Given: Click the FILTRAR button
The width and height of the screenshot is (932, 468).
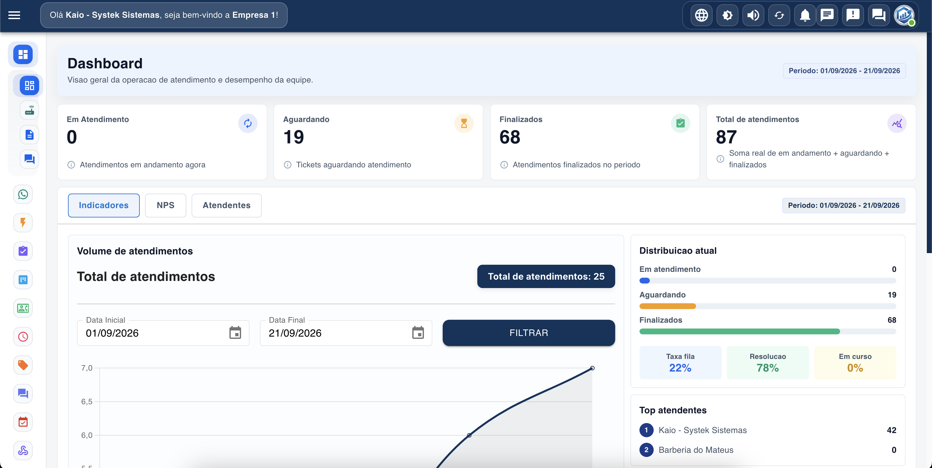Looking at the screenshot, I should coord(528,333).
